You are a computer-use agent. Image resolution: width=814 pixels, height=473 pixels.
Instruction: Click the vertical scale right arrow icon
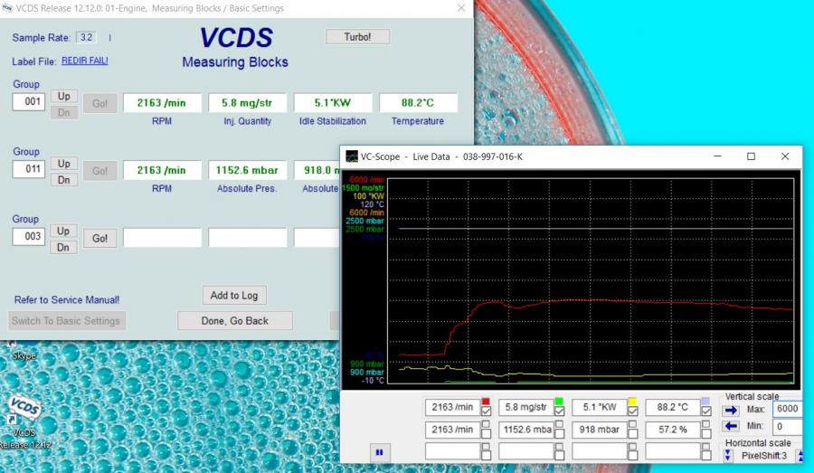click(732, 410)
